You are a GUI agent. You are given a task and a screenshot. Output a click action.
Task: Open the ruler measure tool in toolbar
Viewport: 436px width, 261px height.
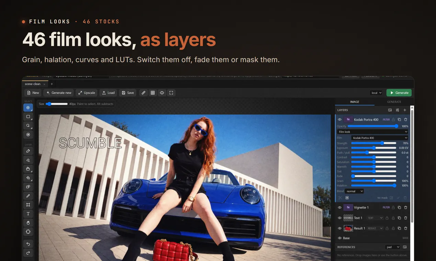pos(144,93)
